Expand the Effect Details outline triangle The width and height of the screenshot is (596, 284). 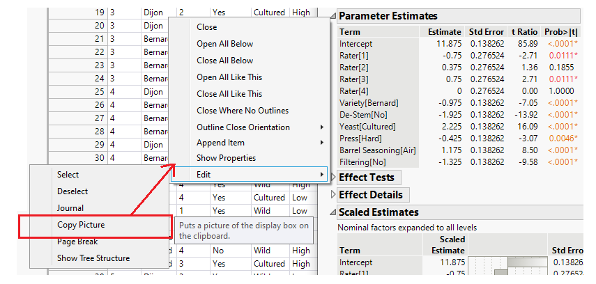[x=333, y=195]
